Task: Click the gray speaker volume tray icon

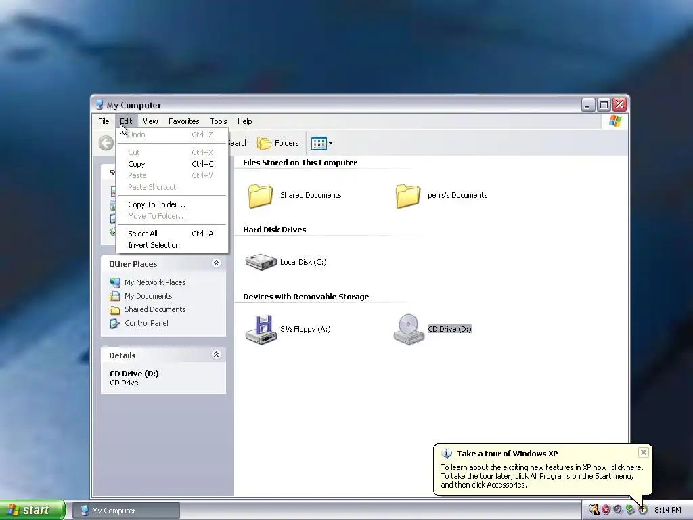Action: [617, 509]
